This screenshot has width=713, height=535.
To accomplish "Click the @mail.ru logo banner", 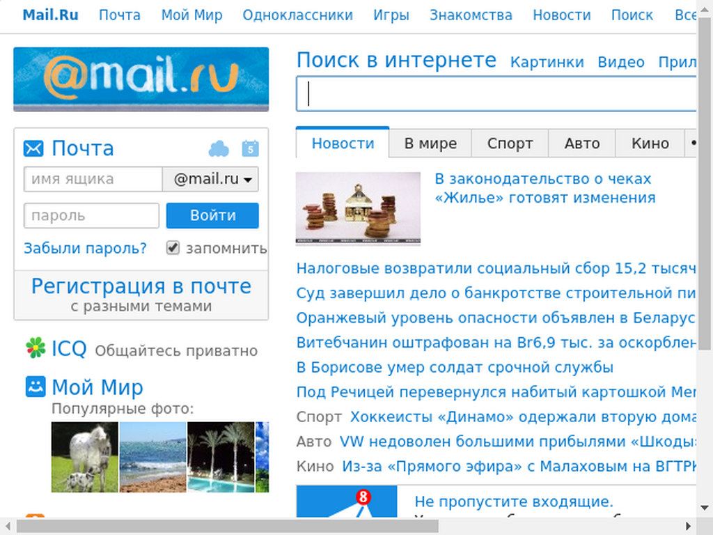I will tap(141, 79).
